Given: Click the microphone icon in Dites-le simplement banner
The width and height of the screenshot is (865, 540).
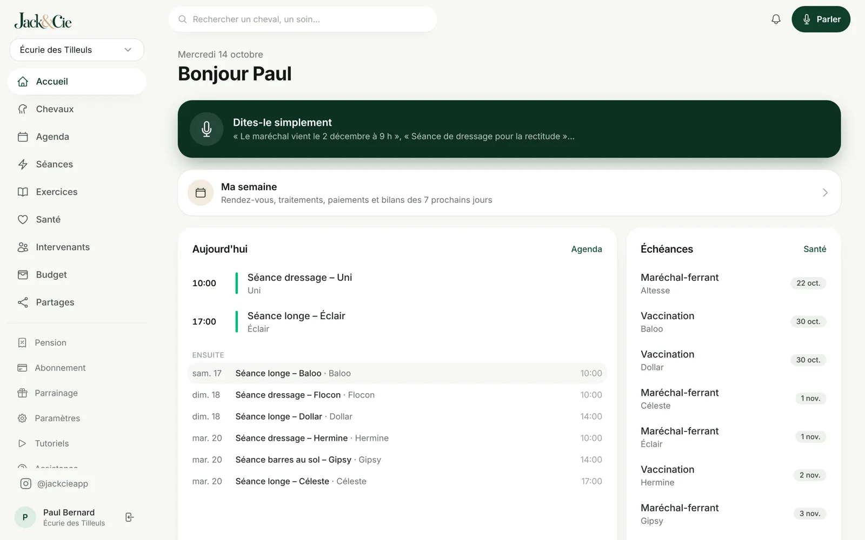Looking at the screenshot, I should (207, 129).
